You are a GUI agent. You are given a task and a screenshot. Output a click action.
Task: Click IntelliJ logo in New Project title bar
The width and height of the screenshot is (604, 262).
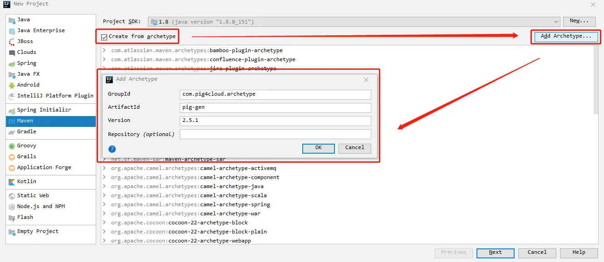point(6,4)
